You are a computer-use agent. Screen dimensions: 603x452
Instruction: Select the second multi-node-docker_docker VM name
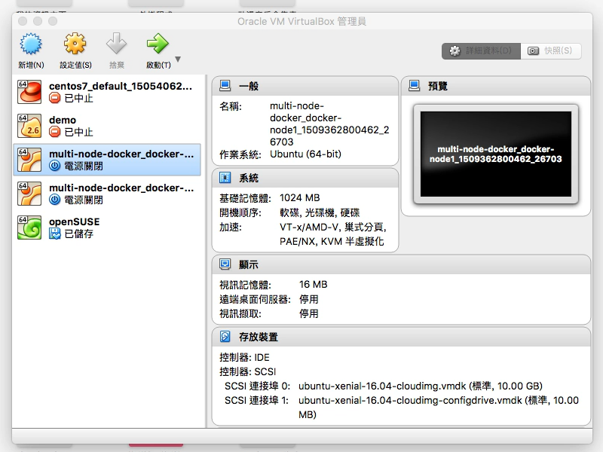pos(121,188)
